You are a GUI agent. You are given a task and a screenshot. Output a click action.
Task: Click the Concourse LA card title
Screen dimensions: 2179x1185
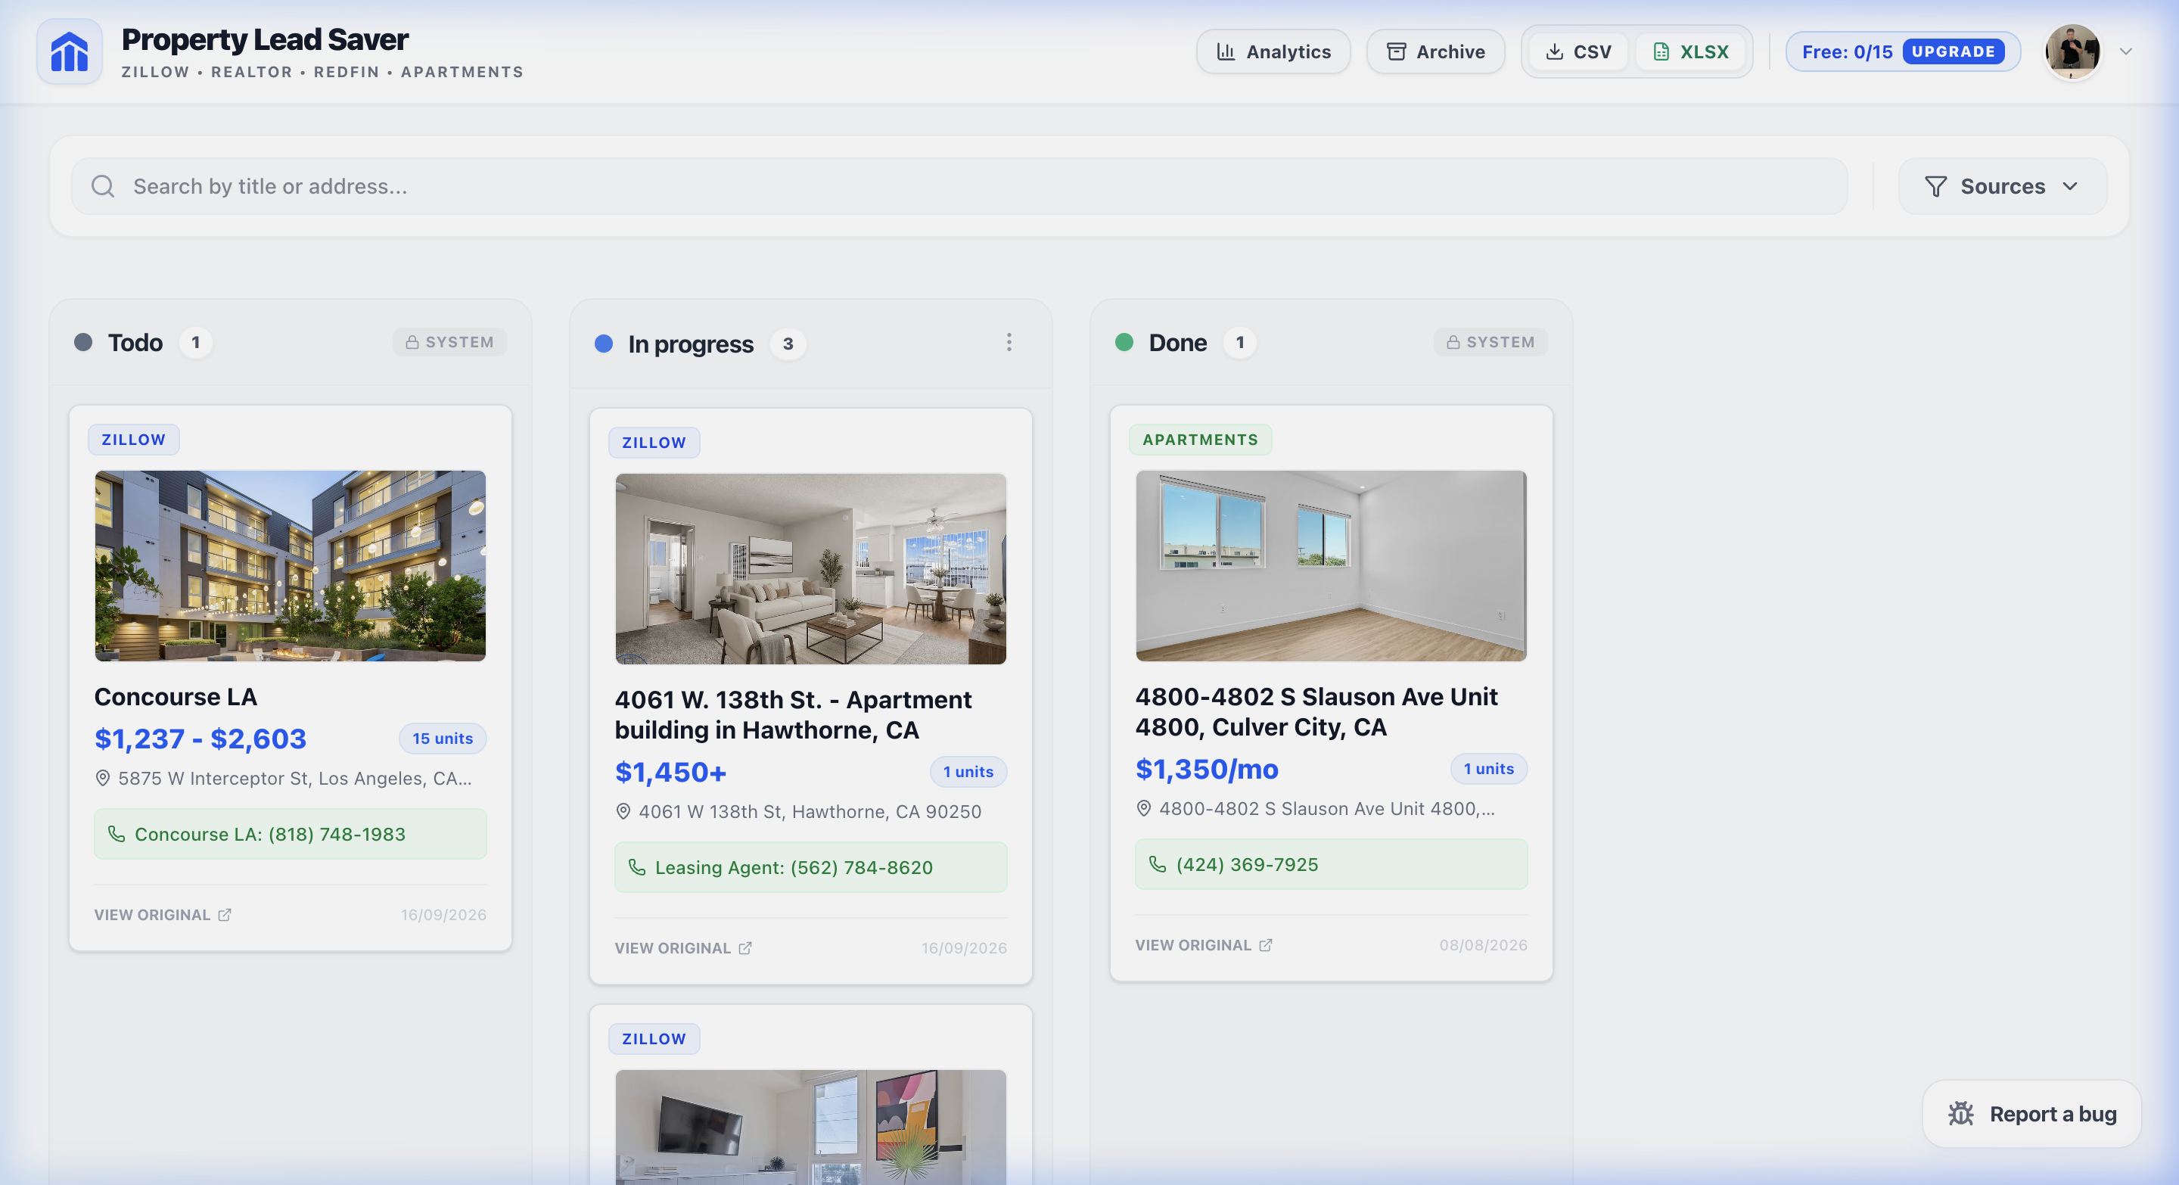176,697
